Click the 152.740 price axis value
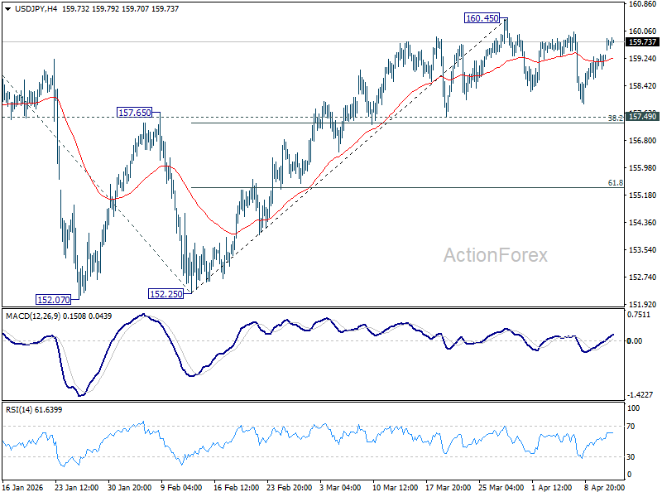 tap(643, 277)
